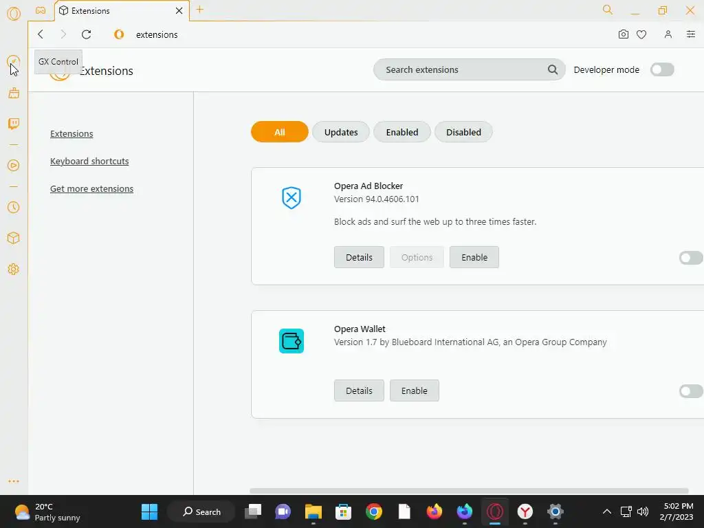Open Details for Opera Wallet
The image size is (704, 528).
[x=359, y=390]
